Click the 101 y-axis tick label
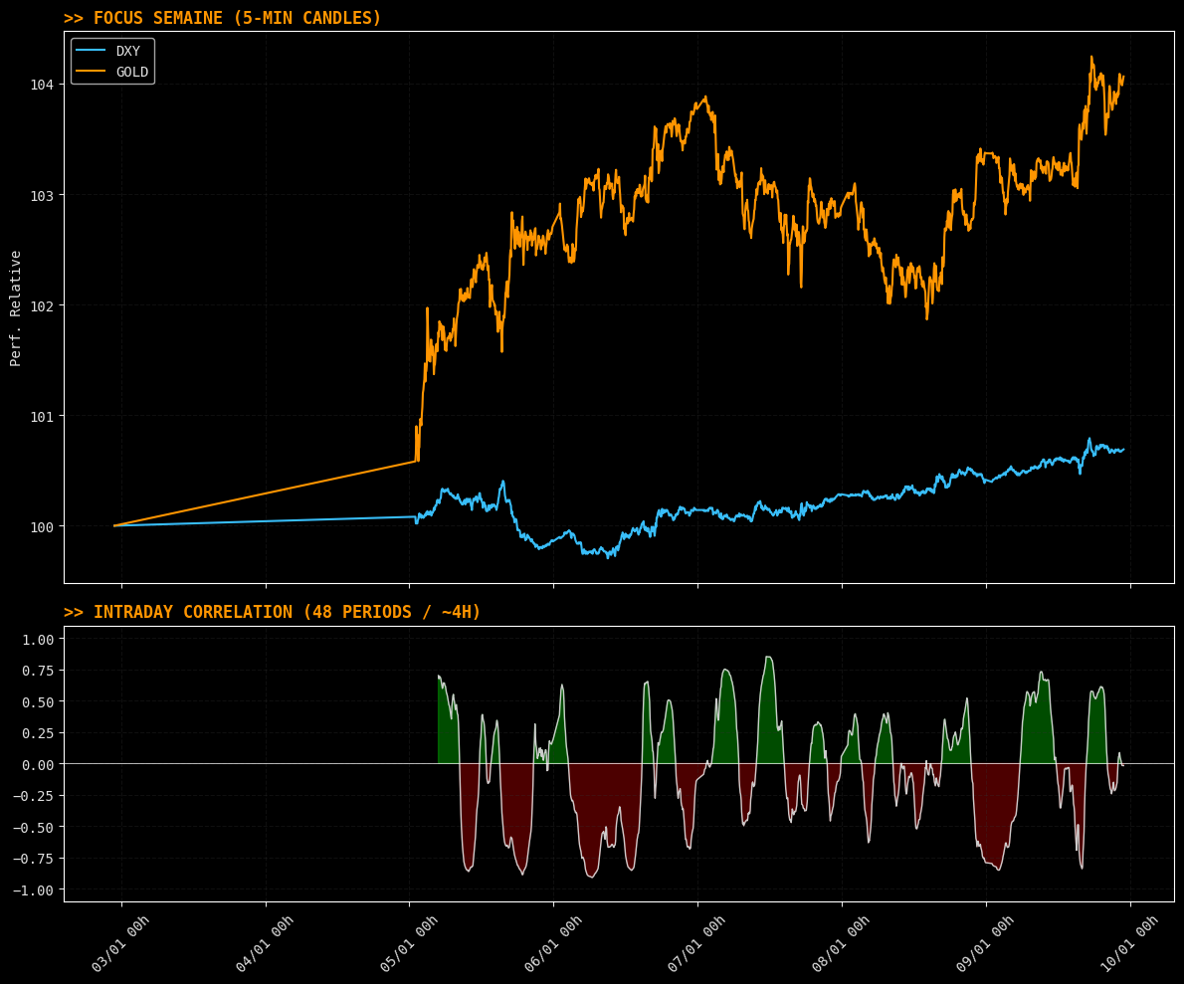Image resolution: width=1184 pixels, height=984 pixels. coord(42,416)
